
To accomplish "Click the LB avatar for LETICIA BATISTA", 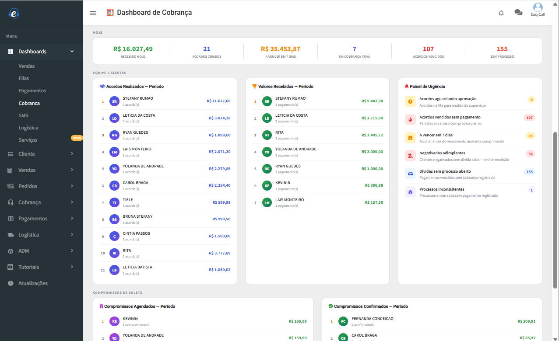I will [x=114, y=270].
